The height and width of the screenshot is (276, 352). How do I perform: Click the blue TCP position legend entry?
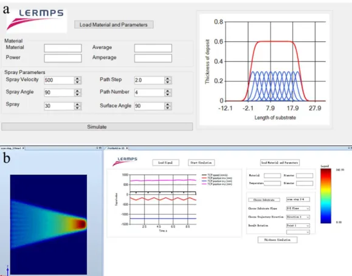[x=217, y=181]
